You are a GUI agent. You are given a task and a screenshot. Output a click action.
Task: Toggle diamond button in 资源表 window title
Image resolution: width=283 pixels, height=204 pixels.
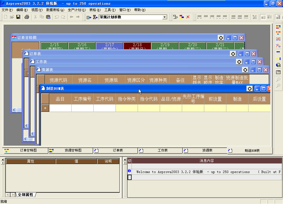point(245,70)
